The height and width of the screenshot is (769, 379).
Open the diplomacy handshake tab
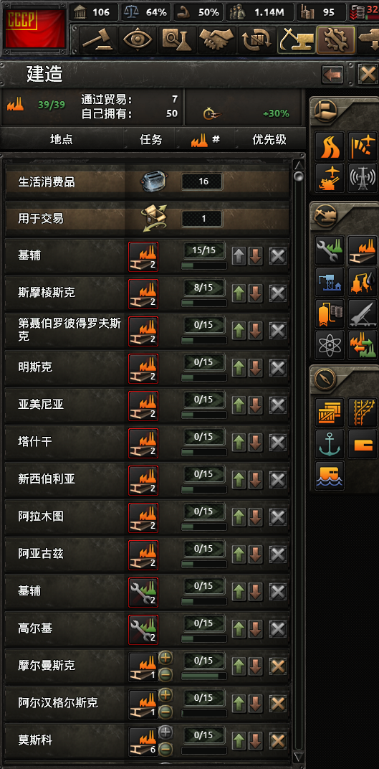[x=217, y=39]
